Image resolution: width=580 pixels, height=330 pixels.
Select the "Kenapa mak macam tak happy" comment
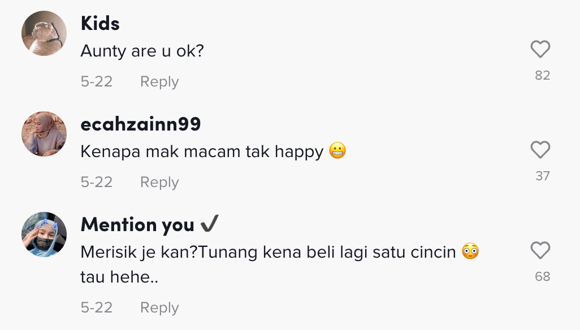point(202,151)
